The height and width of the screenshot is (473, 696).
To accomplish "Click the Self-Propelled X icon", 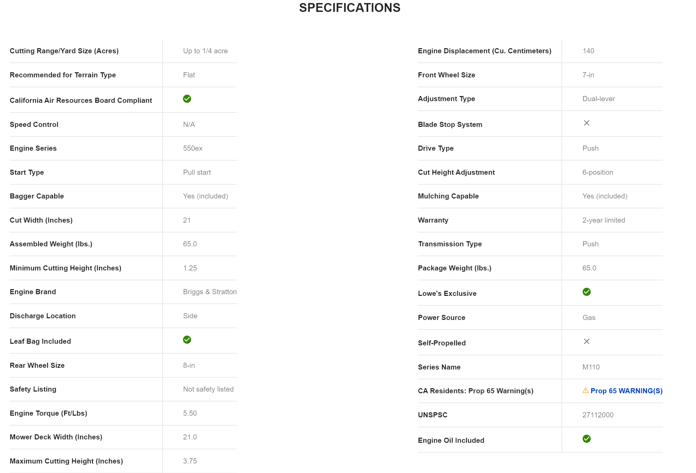I will pyautogui.click(x=586, y=341).
